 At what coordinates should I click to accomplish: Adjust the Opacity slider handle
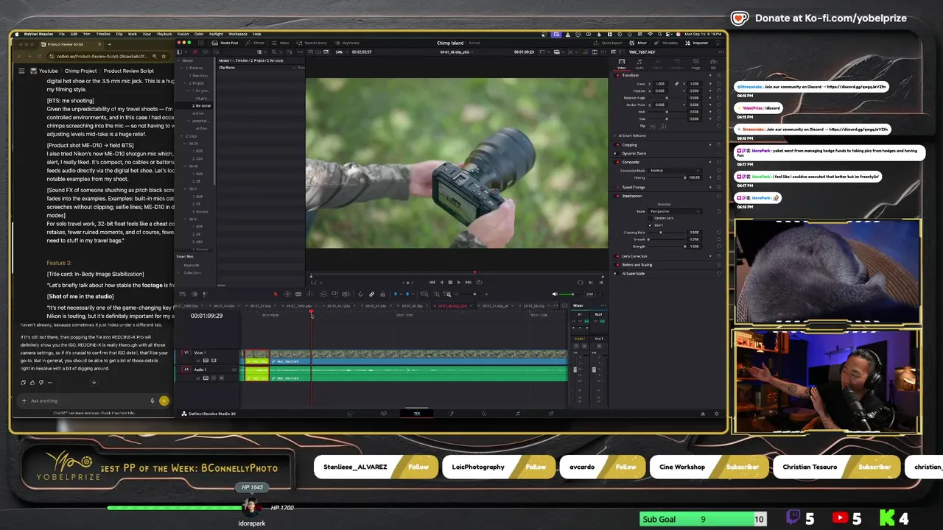click(x=684, y=177)
